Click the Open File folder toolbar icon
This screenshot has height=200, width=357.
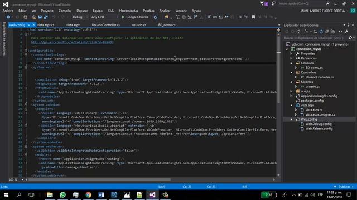[x=34, y=17]
